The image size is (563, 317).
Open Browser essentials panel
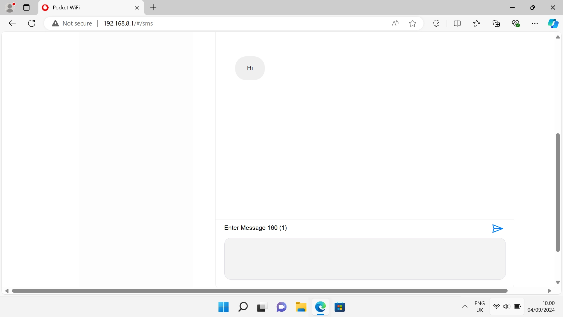516,23
